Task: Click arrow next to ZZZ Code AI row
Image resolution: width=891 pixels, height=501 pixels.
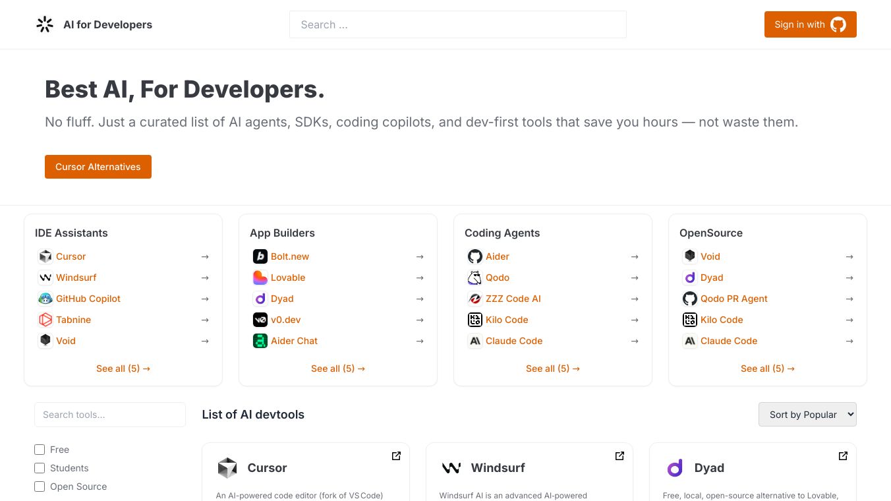Action: click(x=635, y=299)
